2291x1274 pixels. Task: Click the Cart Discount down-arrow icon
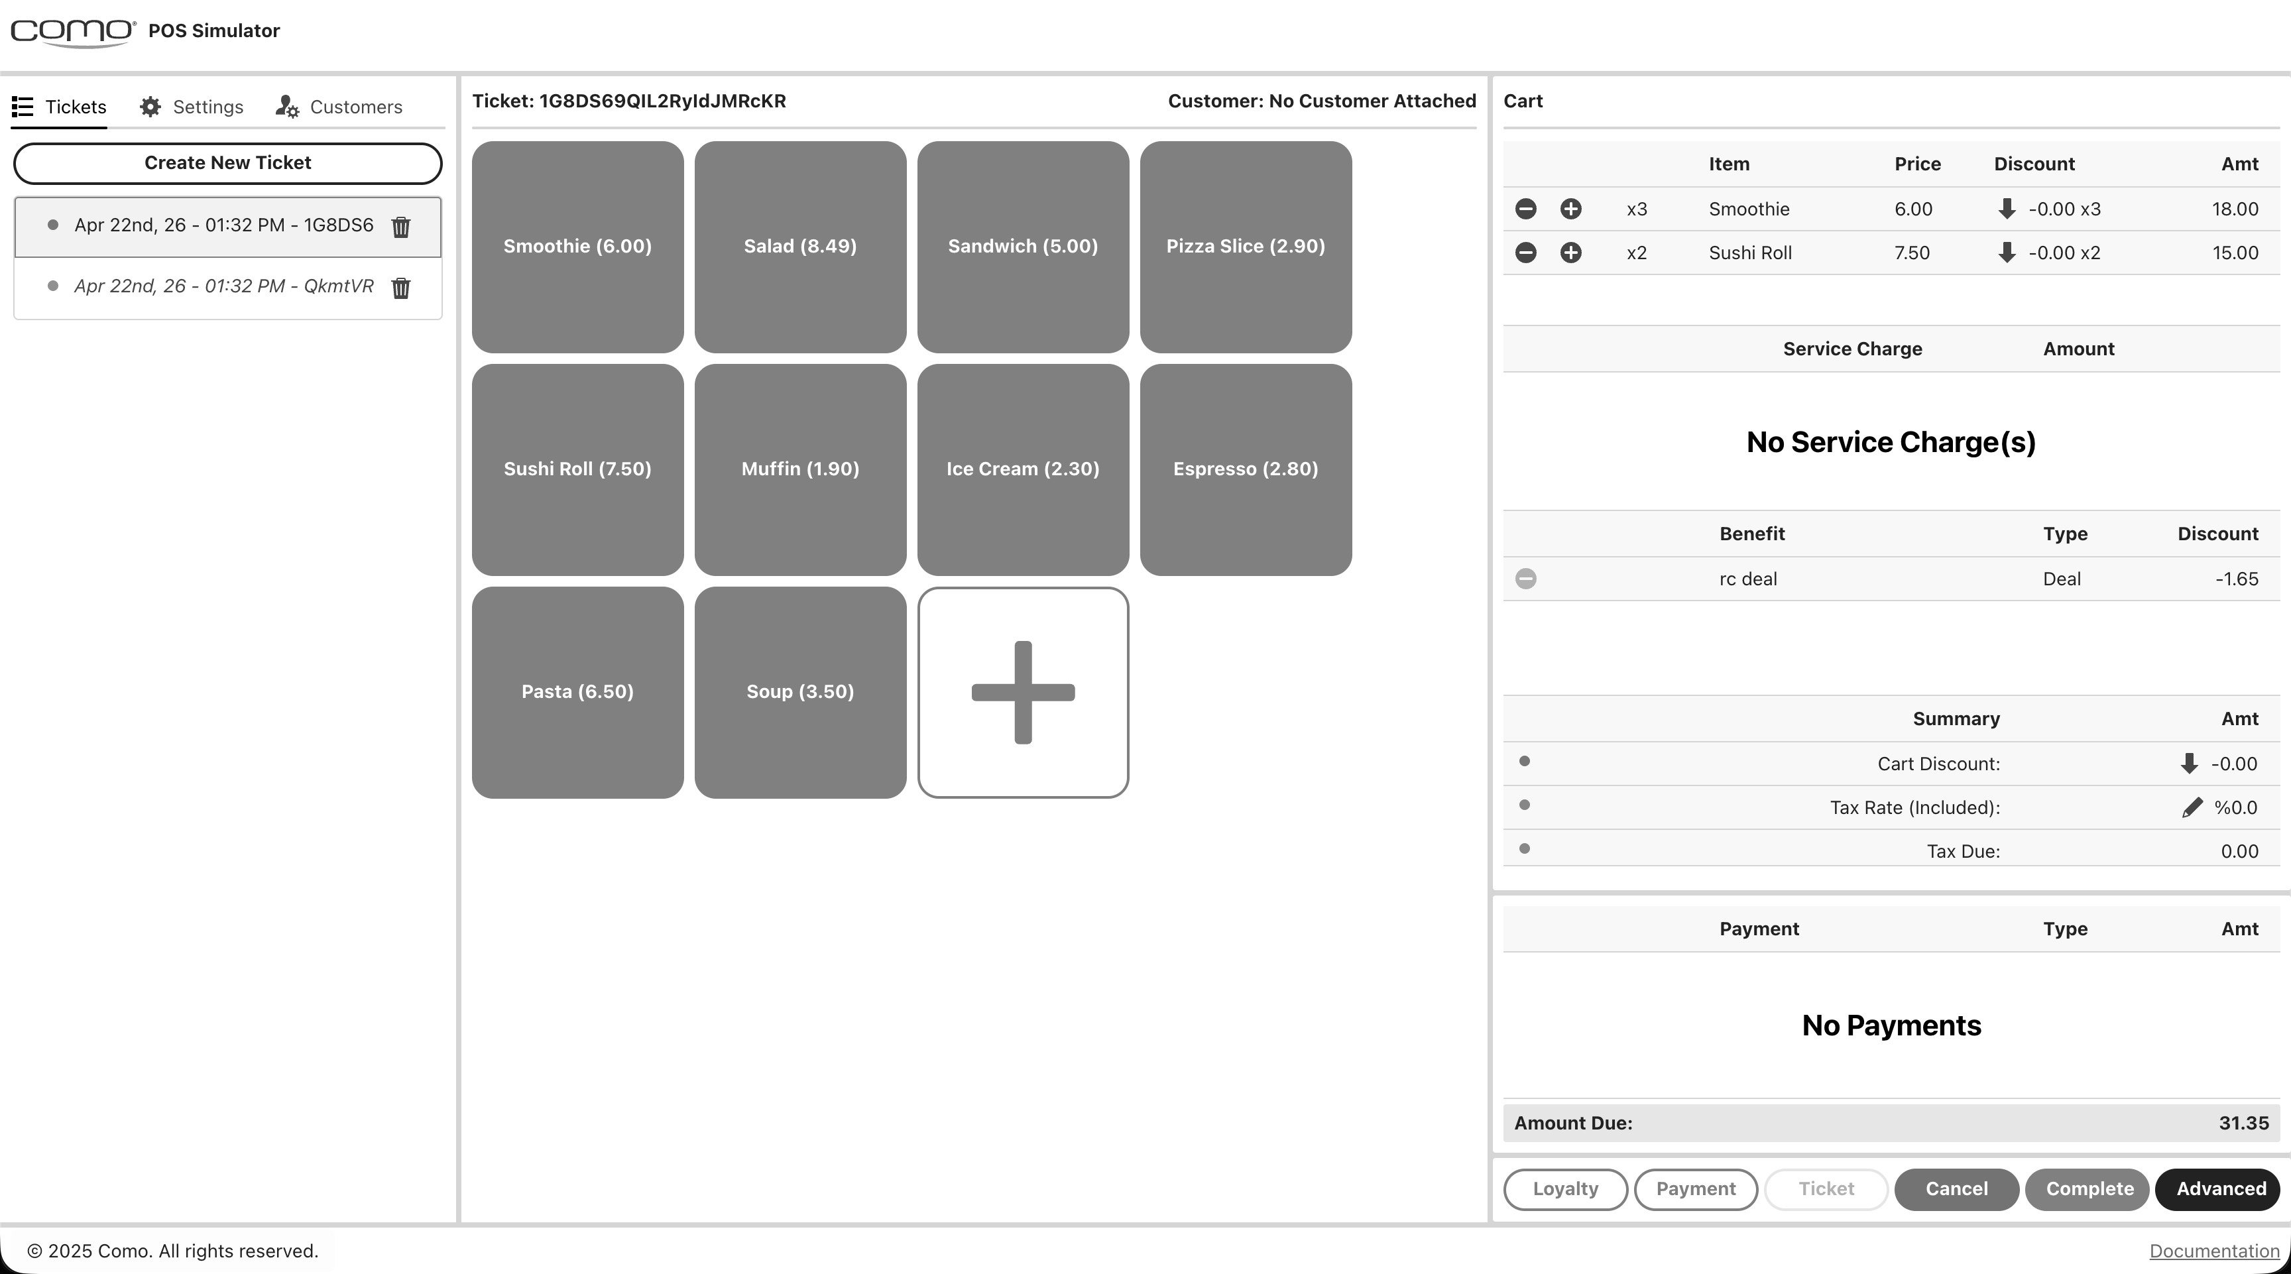(x=2189, y=764)
